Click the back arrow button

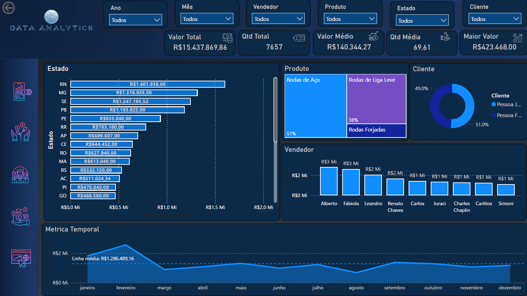(8, 8)
